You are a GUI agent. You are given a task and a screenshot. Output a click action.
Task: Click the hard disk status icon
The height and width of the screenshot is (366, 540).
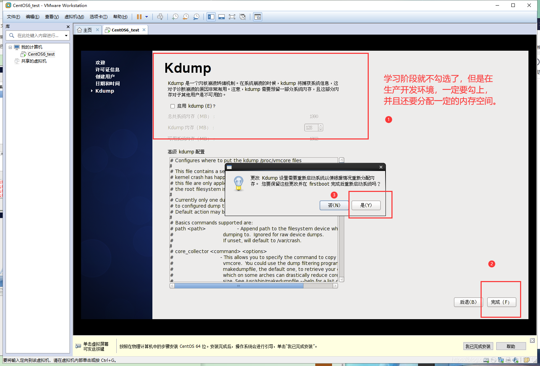(486, 360)
